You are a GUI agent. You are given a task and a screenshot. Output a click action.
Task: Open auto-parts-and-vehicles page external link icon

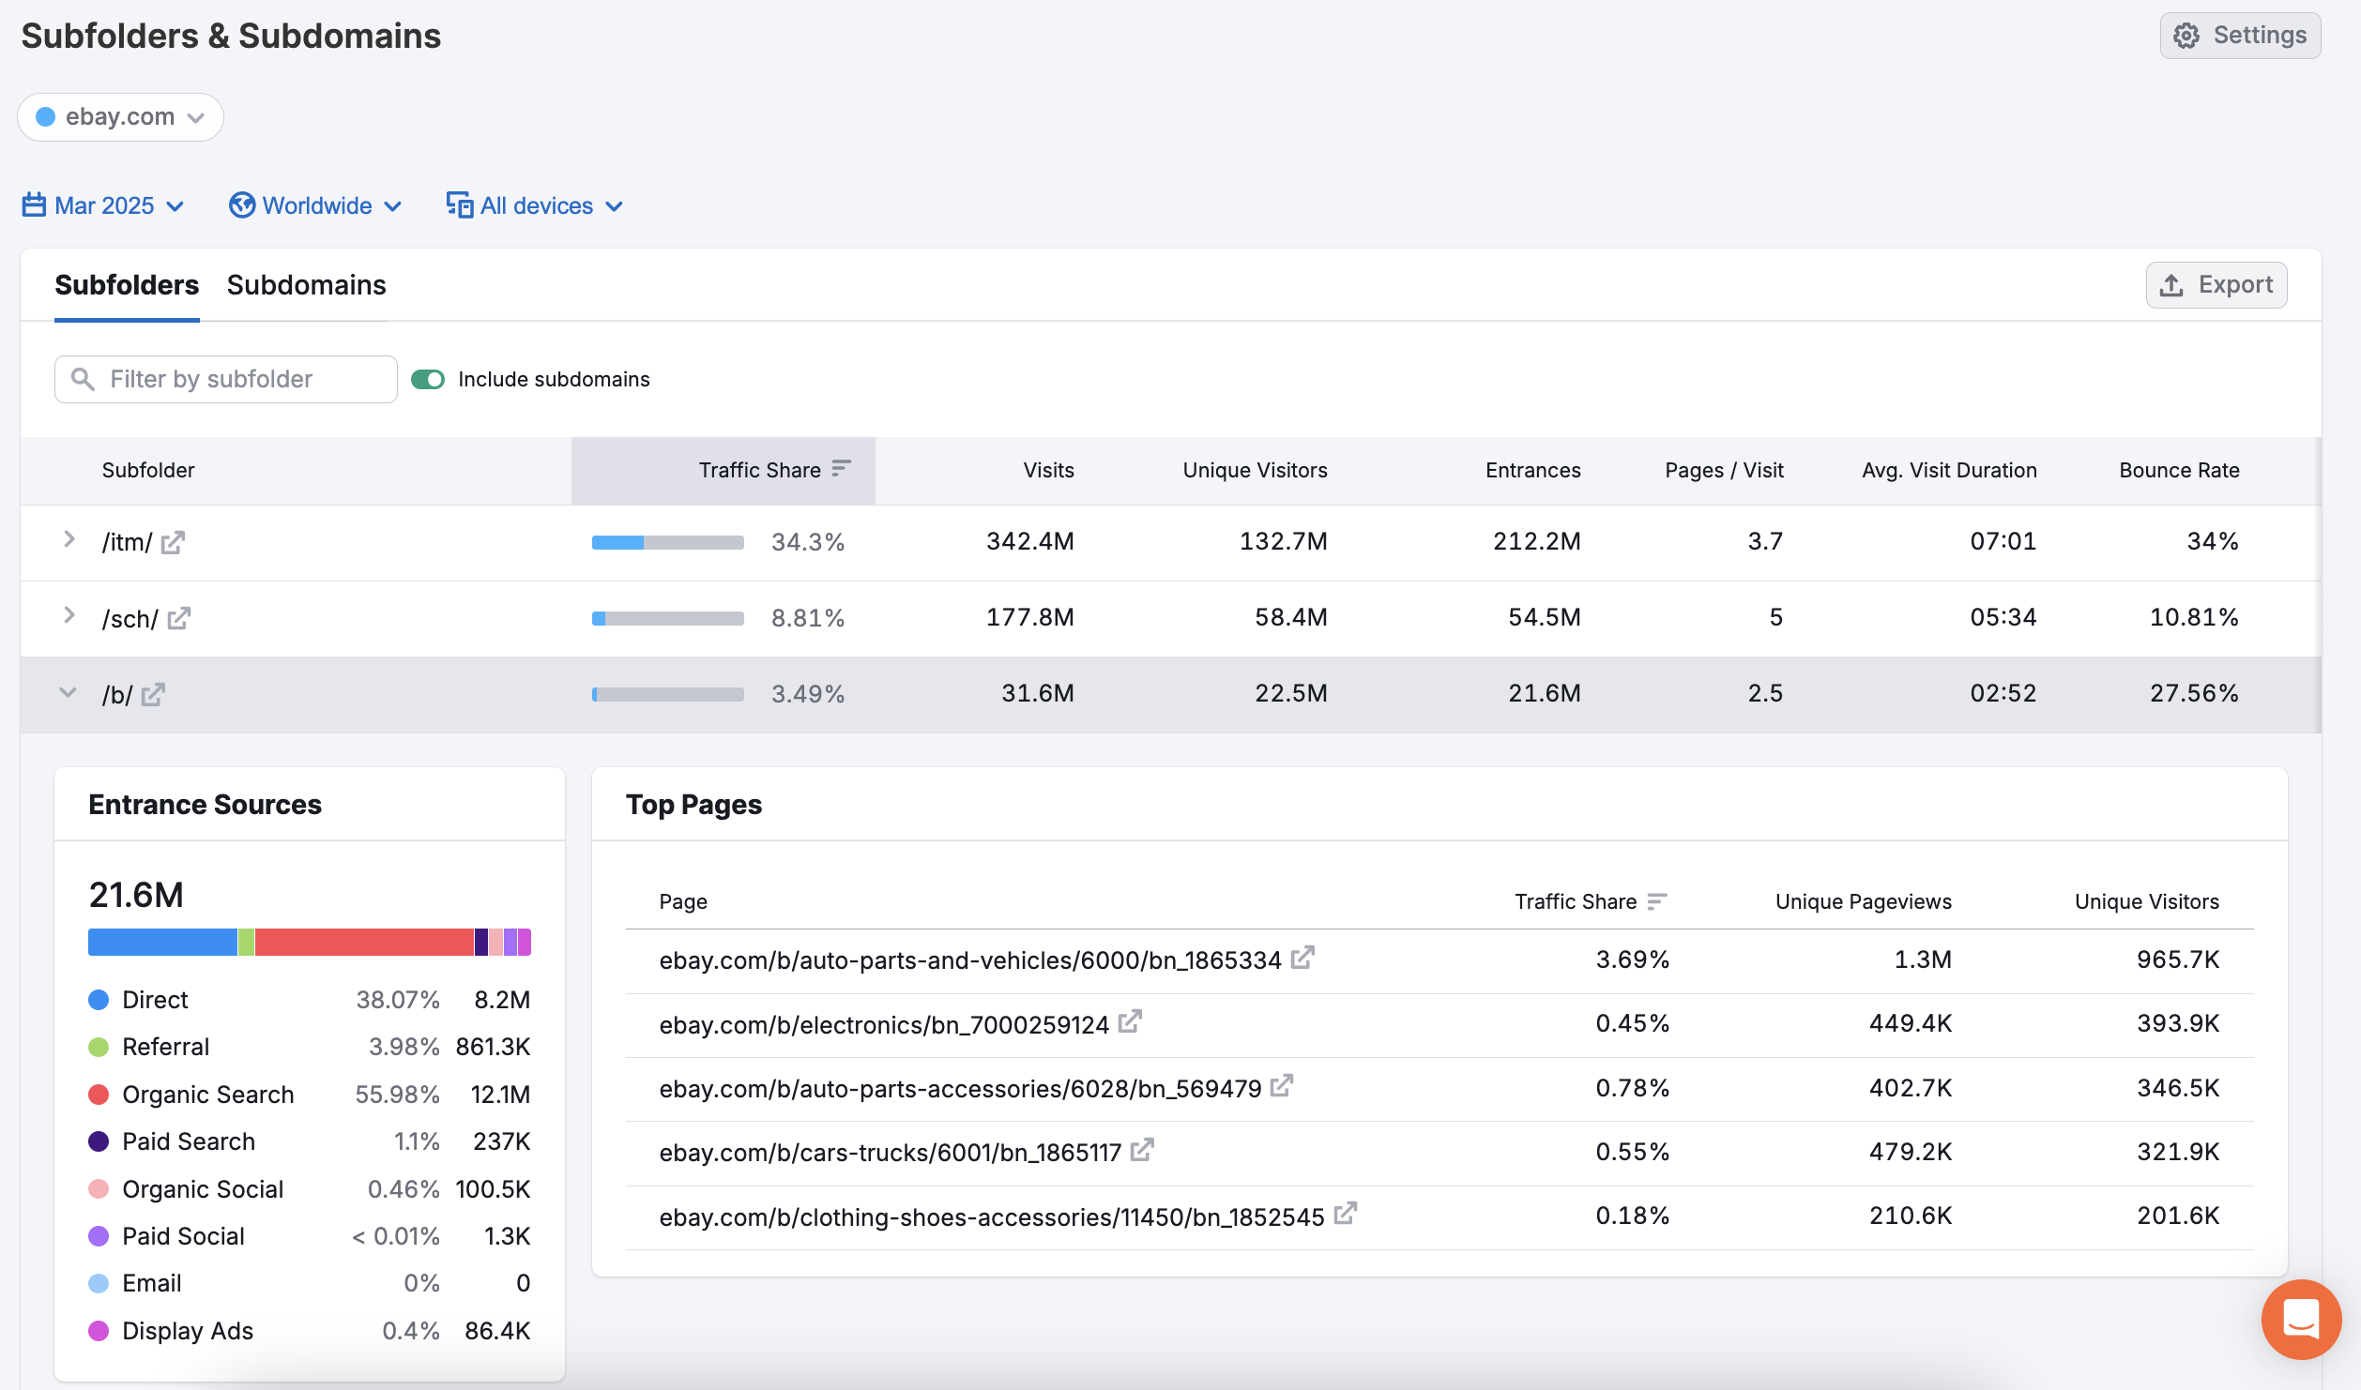click(x=1302, y=958)
